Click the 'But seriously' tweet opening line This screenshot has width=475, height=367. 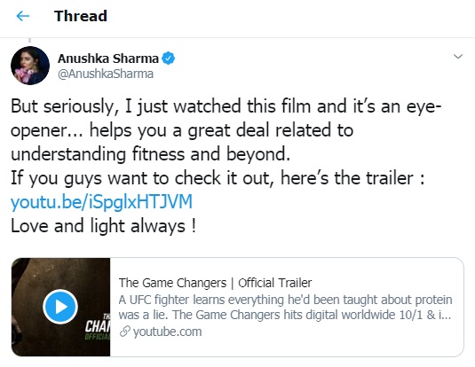(226, 106)
